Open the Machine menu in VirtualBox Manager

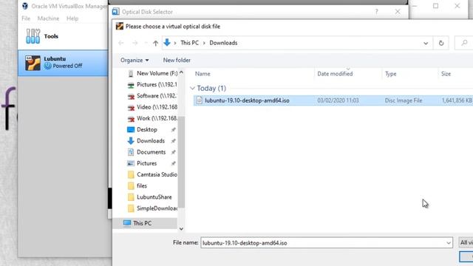pos(48,18)
